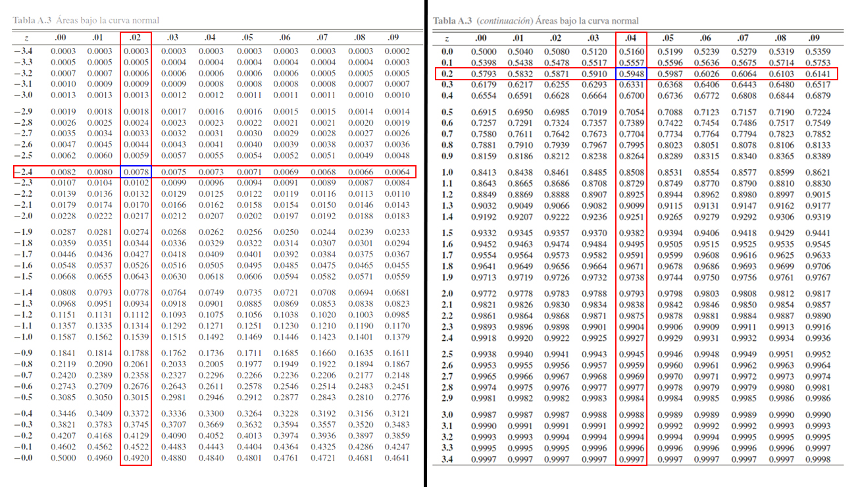Screen dimensions: 858x487
Task: Click the .00 column header in right table
Action: click(x=480, y=39)
